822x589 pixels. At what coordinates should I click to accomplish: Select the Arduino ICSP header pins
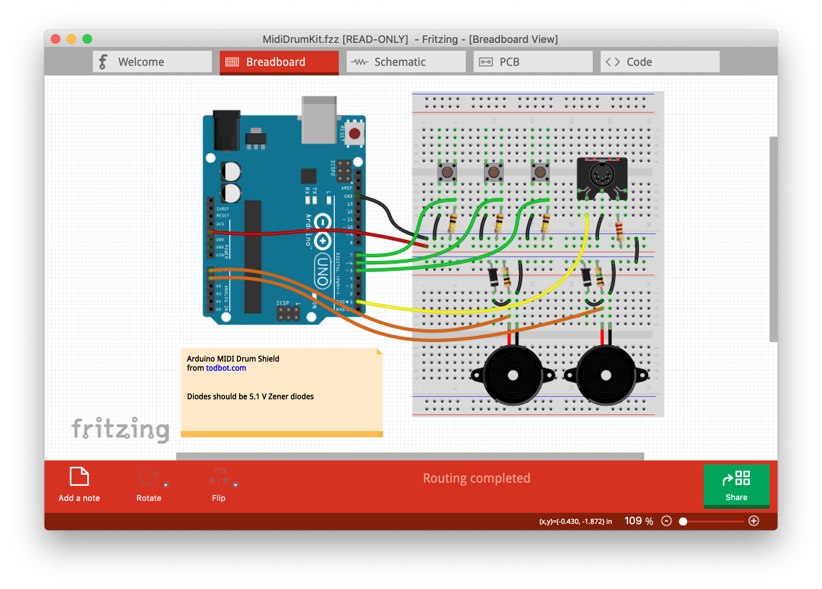tap(288, 314)
